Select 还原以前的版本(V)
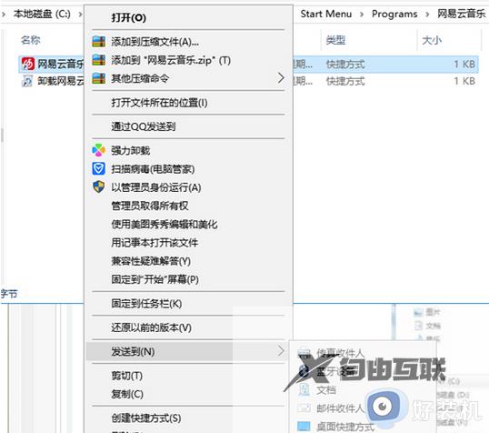The width and height of the screenshot is (489, 433). [x=151, y=327]
